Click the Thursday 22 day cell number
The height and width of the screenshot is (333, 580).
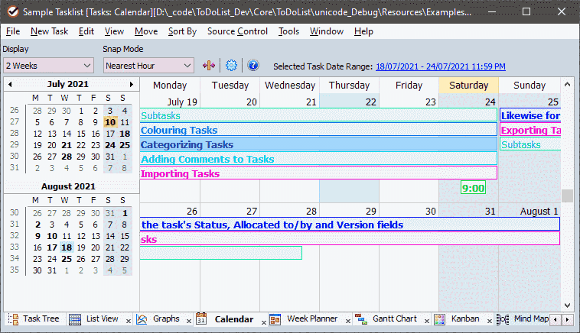click(370, 102)
